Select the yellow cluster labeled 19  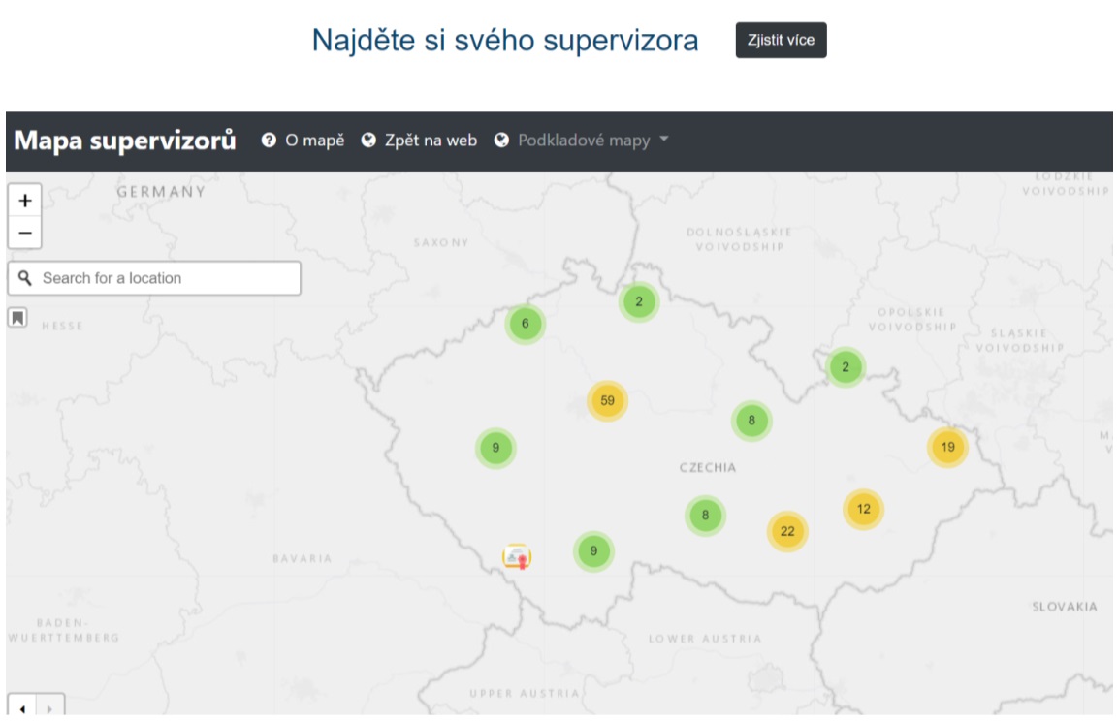pos(947,447)
